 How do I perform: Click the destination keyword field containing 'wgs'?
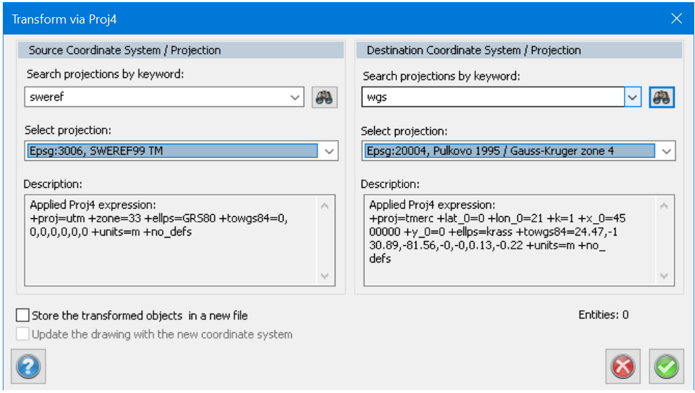(x=492, y=97)
